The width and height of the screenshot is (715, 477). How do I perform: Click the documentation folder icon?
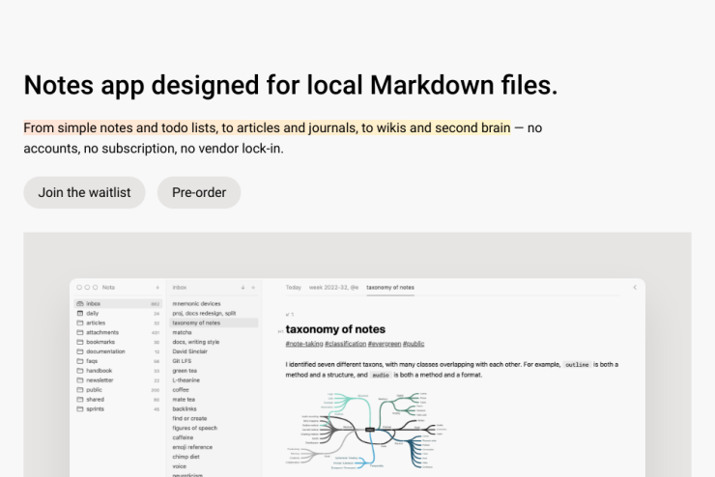80,351
